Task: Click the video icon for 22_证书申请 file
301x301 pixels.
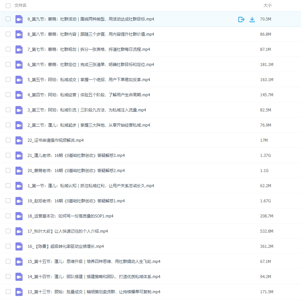Action: (x=19, y=140)
